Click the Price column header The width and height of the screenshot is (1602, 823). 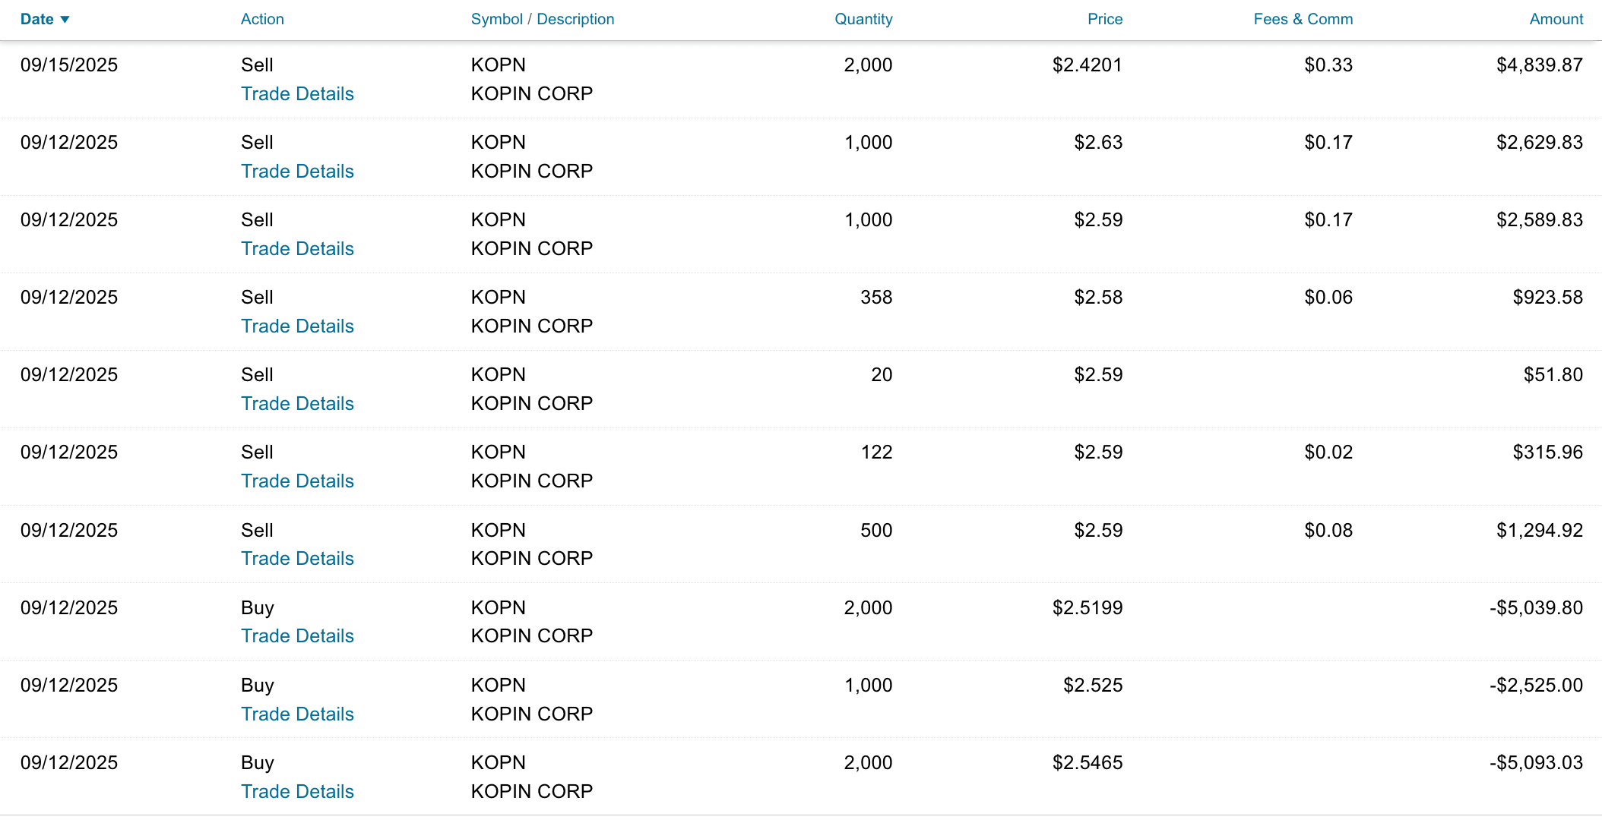click(x=1104, y=20)
